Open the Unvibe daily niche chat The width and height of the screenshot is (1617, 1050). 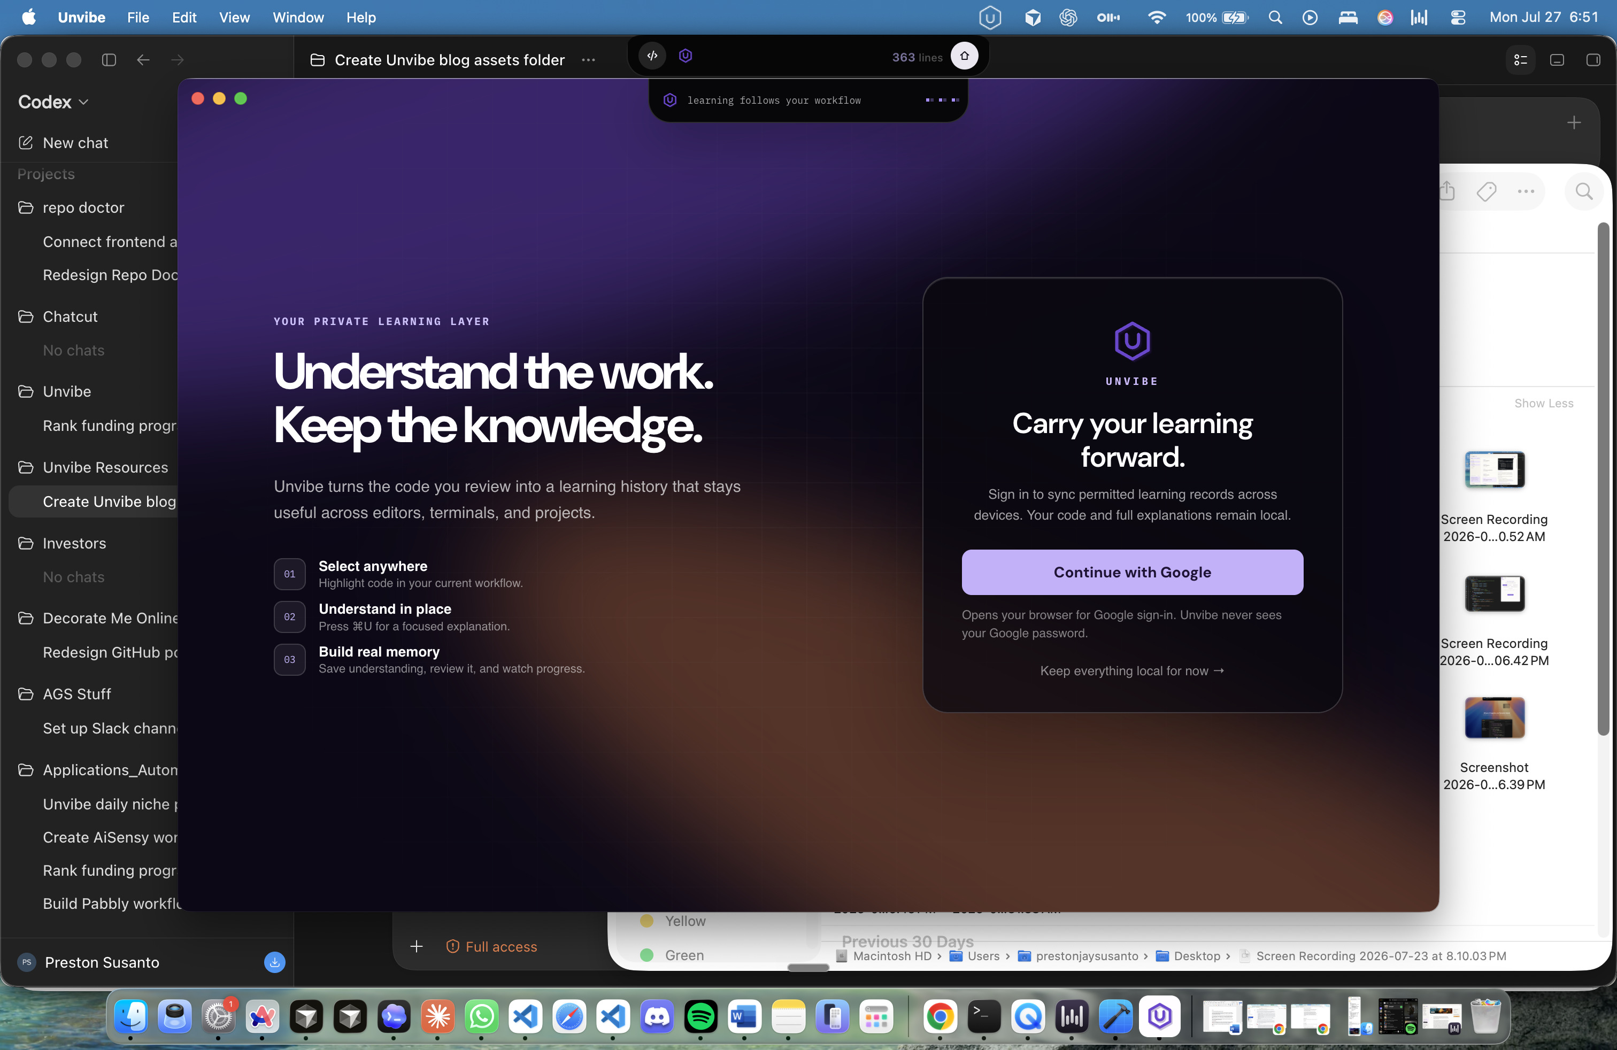point(110,804)
